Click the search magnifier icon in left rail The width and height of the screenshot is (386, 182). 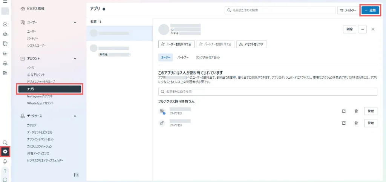pos(5,143)
